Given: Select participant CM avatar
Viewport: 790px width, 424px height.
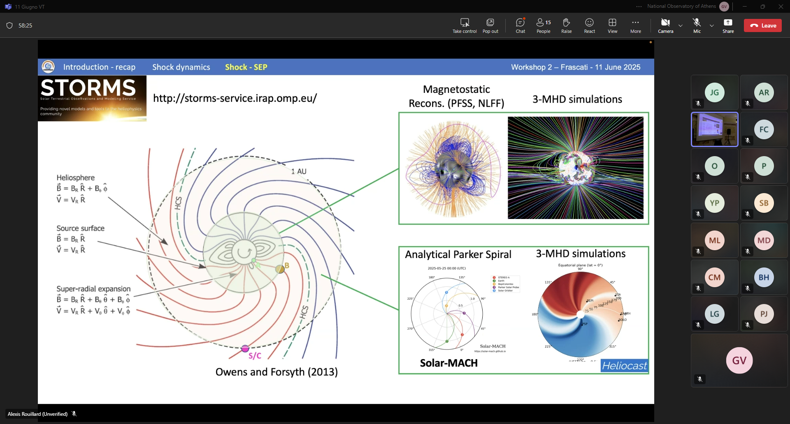Looking at the screenshot, I should 715,277.
